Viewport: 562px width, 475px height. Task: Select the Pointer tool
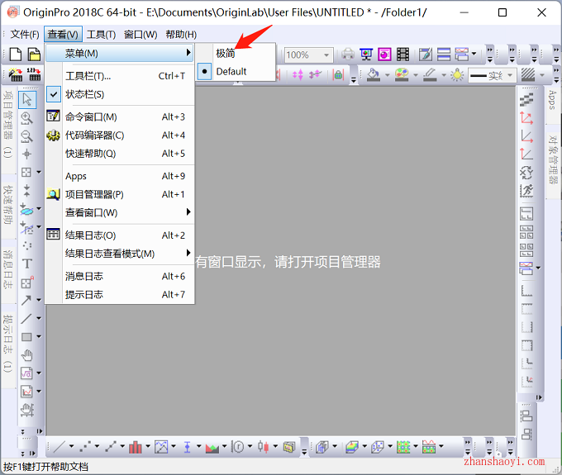27,100
